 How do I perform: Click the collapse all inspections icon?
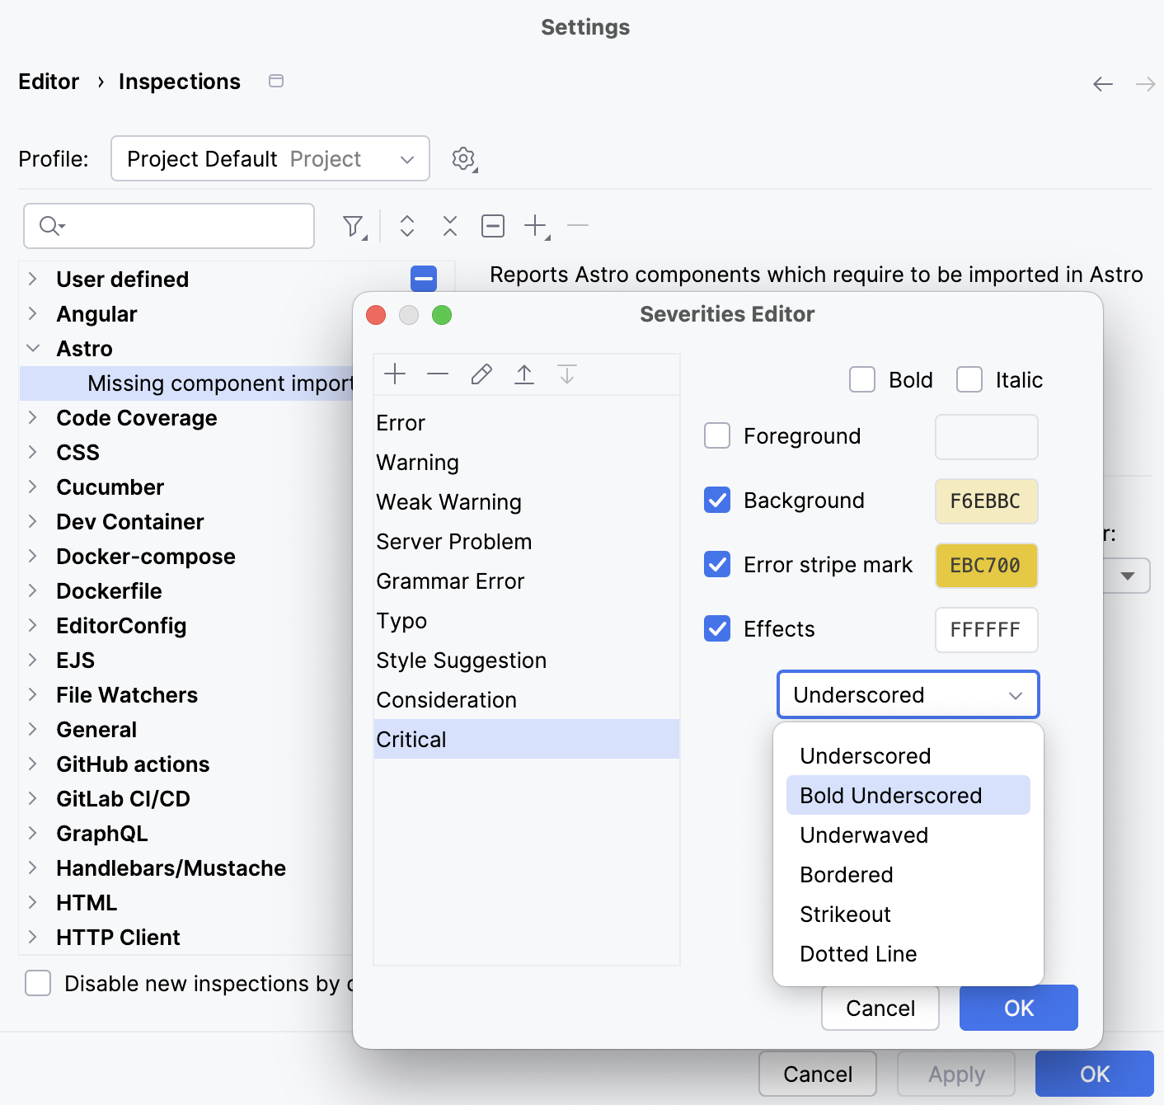click(450, 226)
